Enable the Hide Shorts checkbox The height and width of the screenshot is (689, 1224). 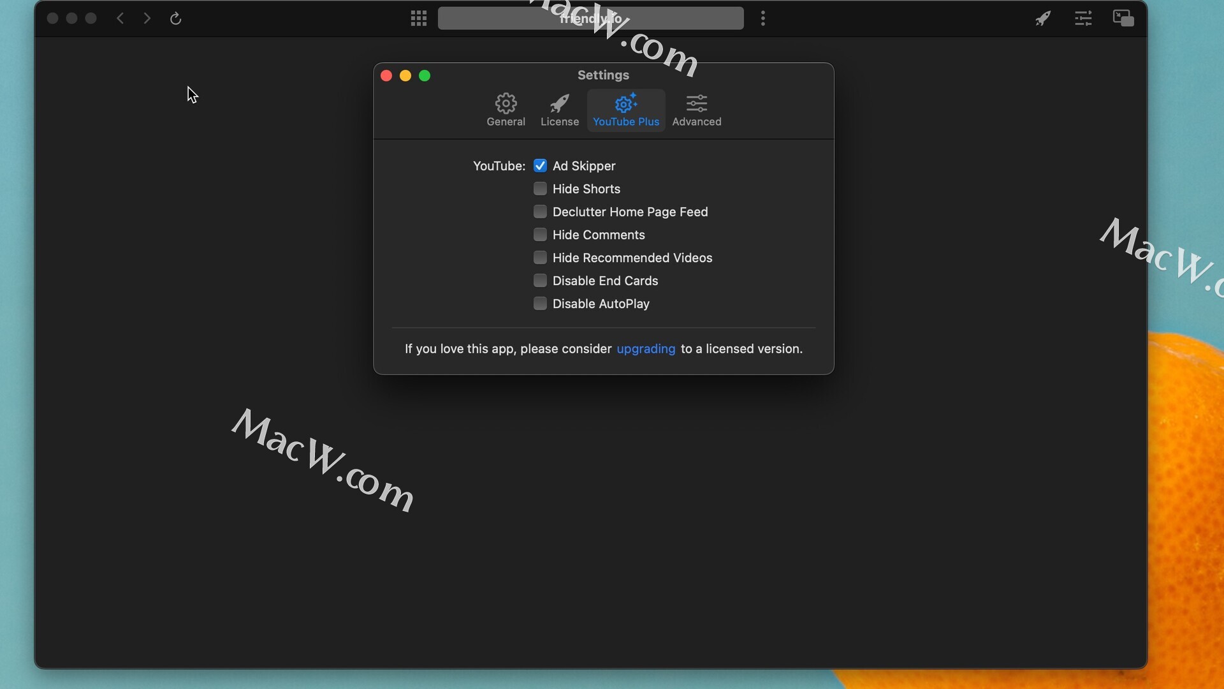point(540,189)
